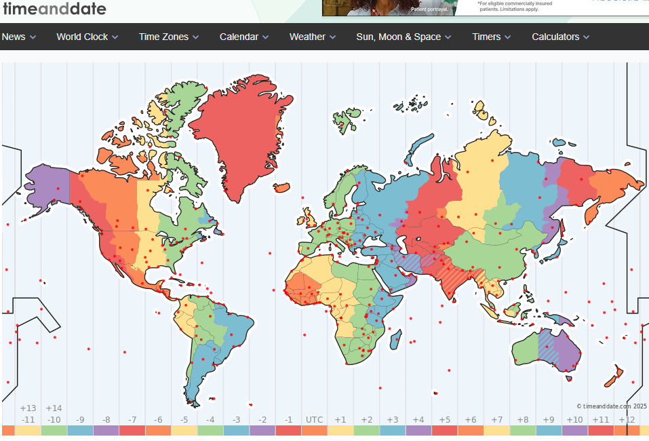Select the -1 offset label
Image resolution: width=649 pixels, height=441 pixels.
pyautogui.click(x=288, y=419)
